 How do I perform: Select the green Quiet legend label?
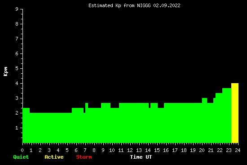[21, 157]
